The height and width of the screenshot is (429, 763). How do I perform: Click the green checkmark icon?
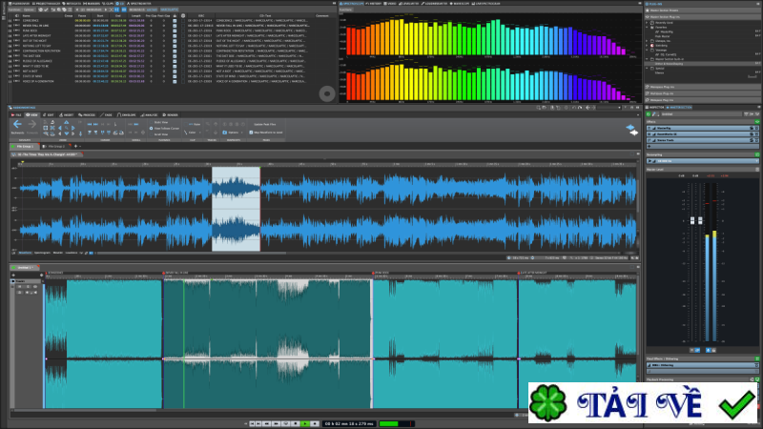click(x=736, y=405)
